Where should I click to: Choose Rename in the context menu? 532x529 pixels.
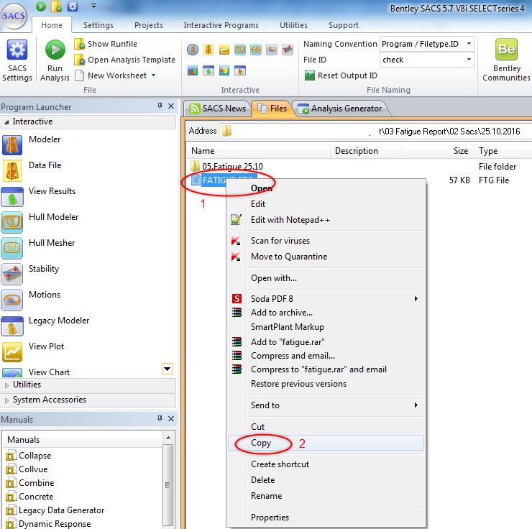point(326,496)
